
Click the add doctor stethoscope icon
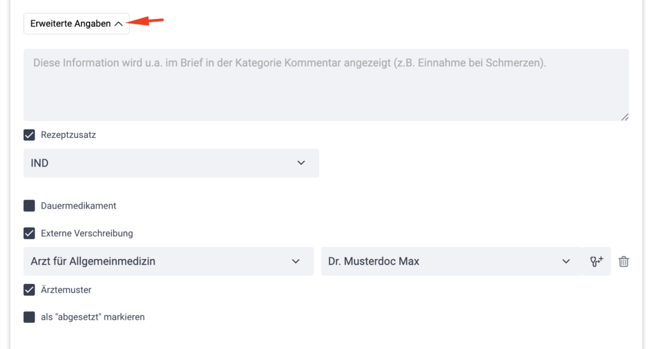pos(597,261)
